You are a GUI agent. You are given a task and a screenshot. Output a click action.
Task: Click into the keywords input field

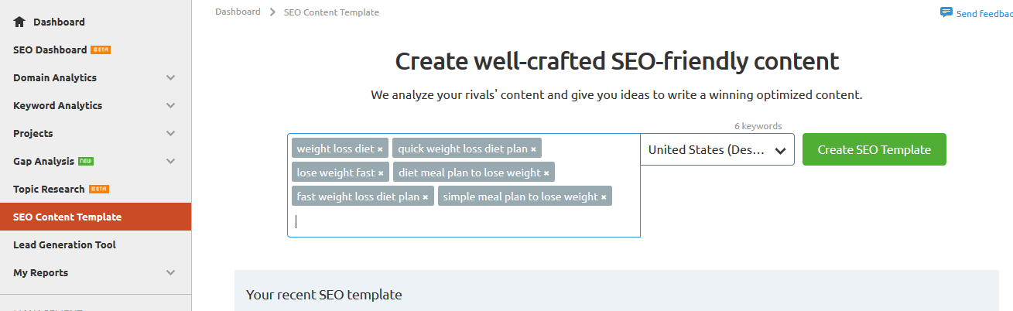pos(464,221)
